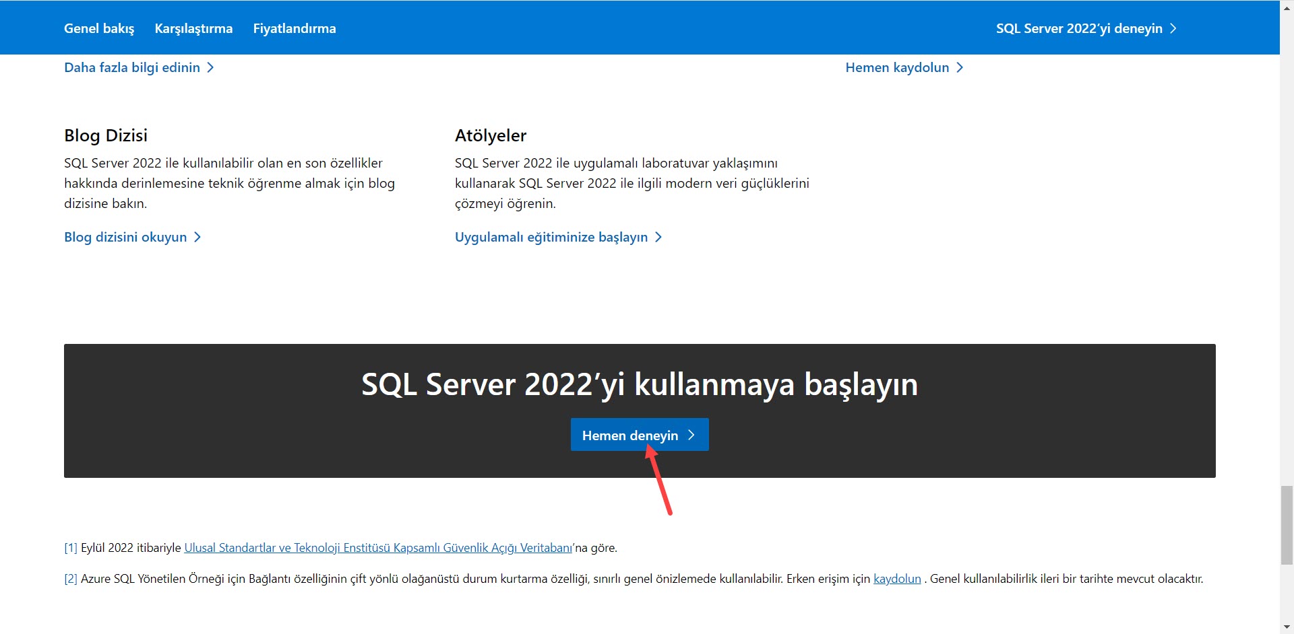Click the SQL Server 2022'yi deneyin header link

click(x=1078, y=28)
